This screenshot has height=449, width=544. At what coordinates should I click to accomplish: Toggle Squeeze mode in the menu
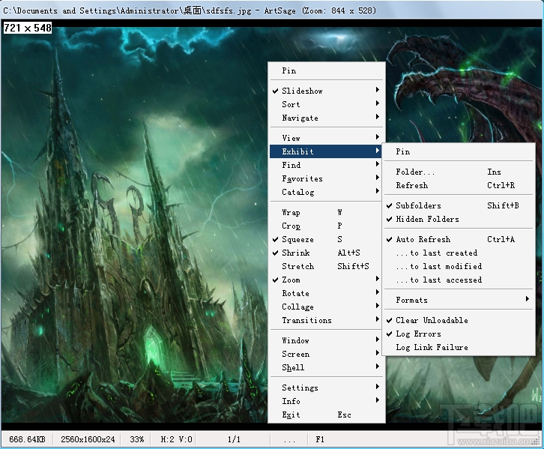point(327,239)
